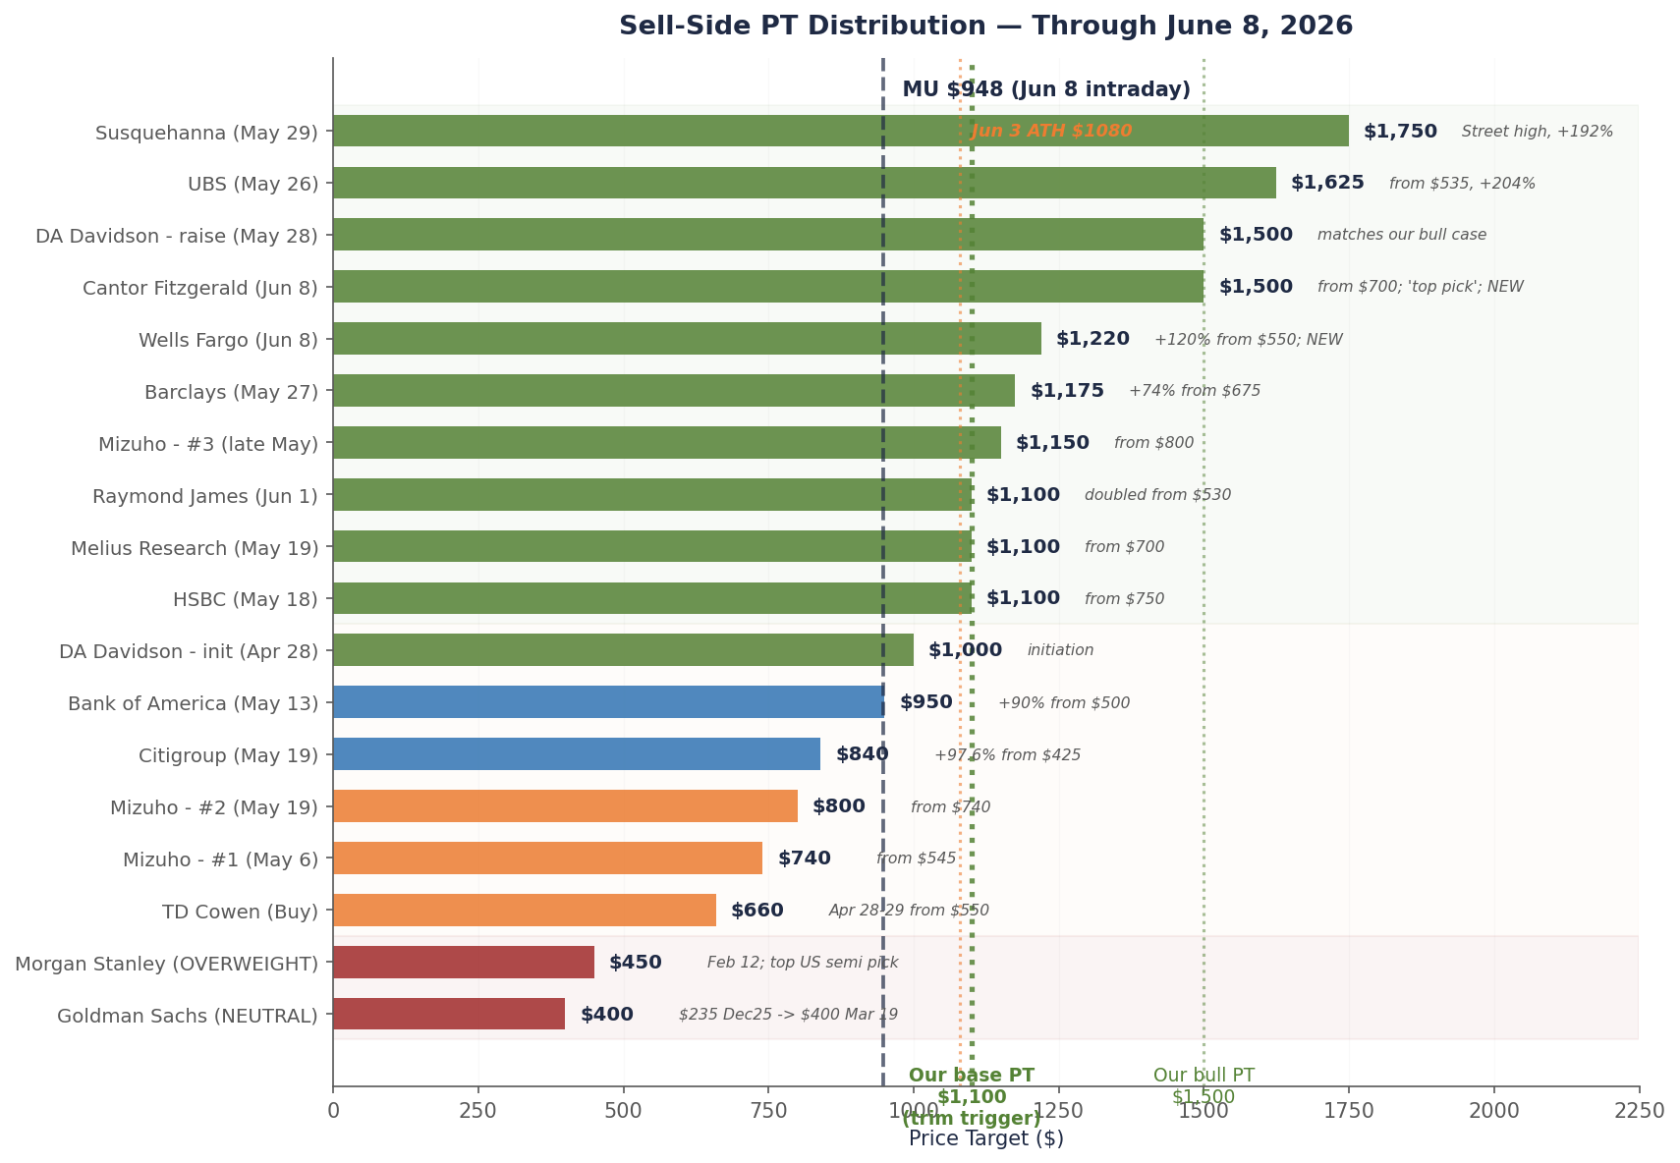The height and width of the screenshot is (1163, 1680).
Task: Click the 'Goldman Sachs (NEUTRAL)' label
Action: pos(188,1016)
